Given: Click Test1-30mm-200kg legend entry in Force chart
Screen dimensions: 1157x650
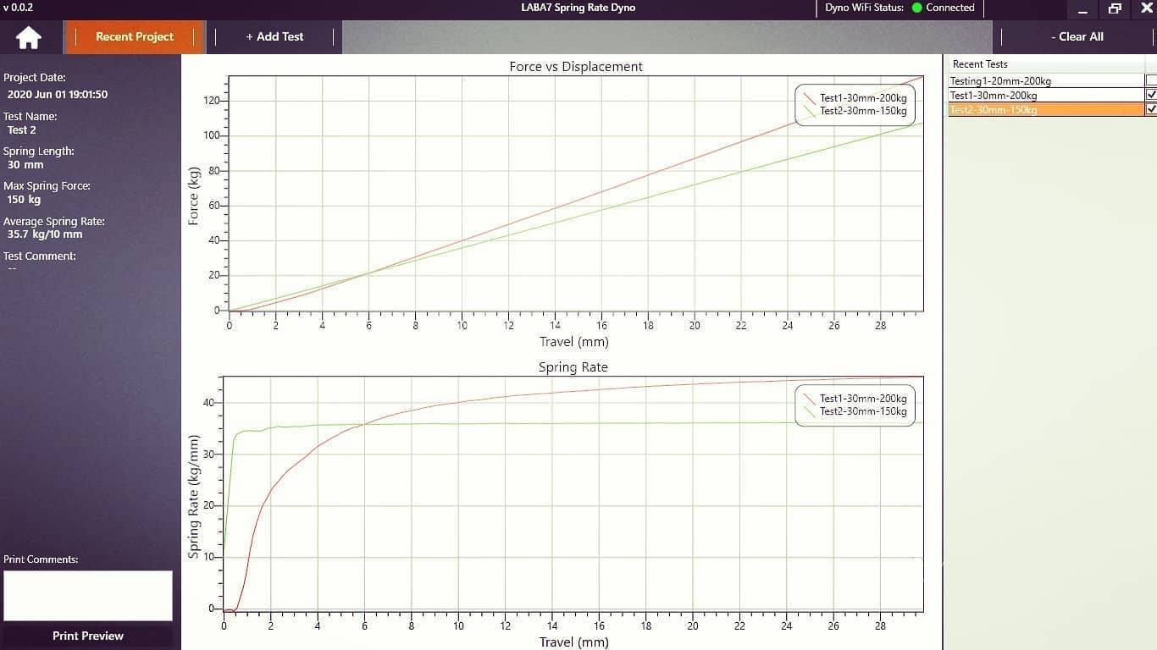Looking at the screenshot, I should click(855, 98).
